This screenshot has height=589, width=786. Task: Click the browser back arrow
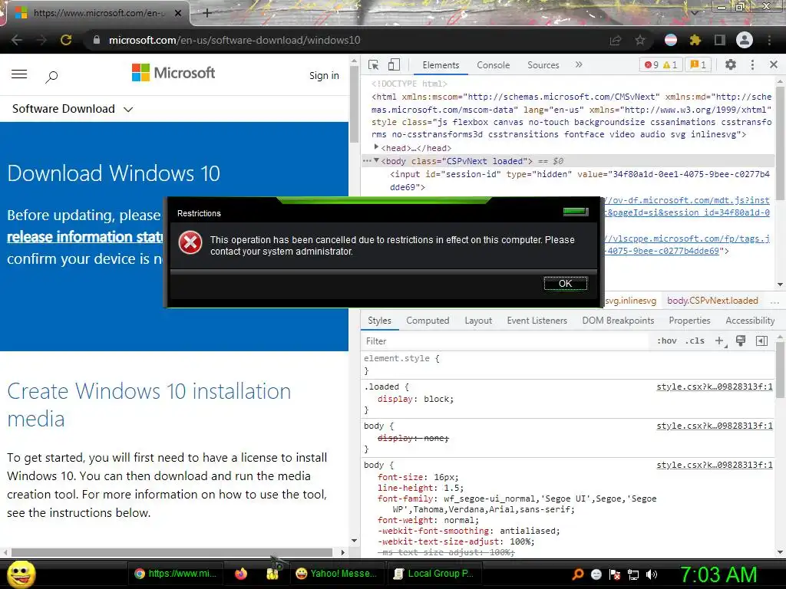[17, 40]
